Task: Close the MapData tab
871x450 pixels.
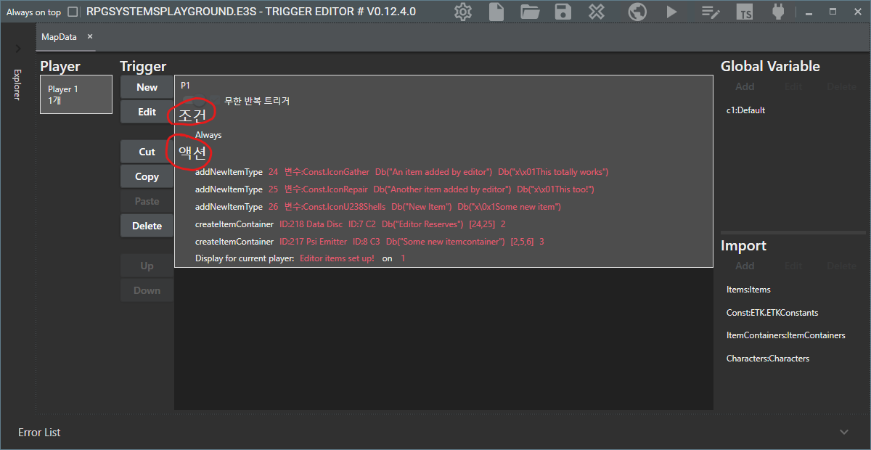Action: click(90, 37)
